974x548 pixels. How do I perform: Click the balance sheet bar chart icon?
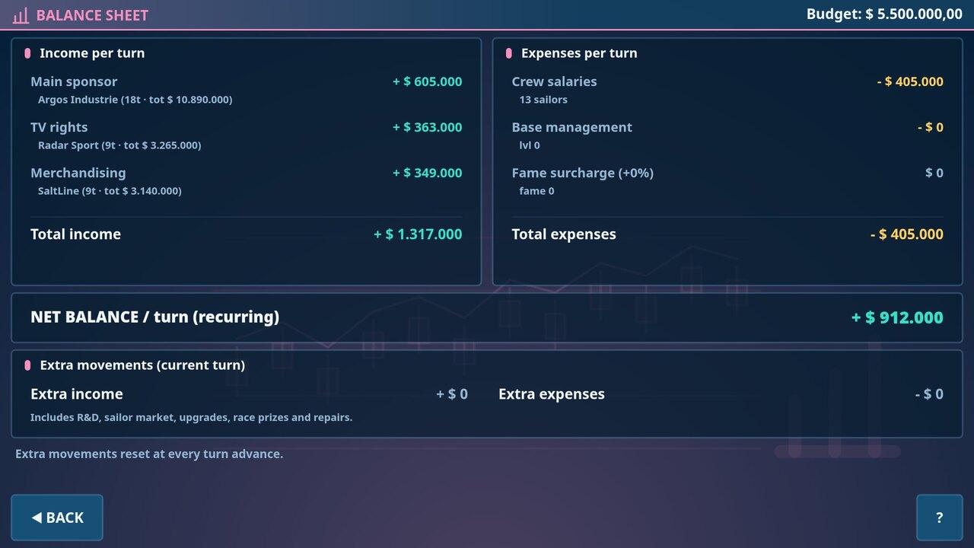tap(21, 15)
